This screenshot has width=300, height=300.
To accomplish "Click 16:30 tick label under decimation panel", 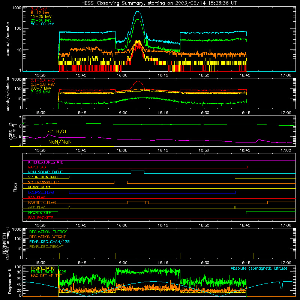I will tap(204, 263).
